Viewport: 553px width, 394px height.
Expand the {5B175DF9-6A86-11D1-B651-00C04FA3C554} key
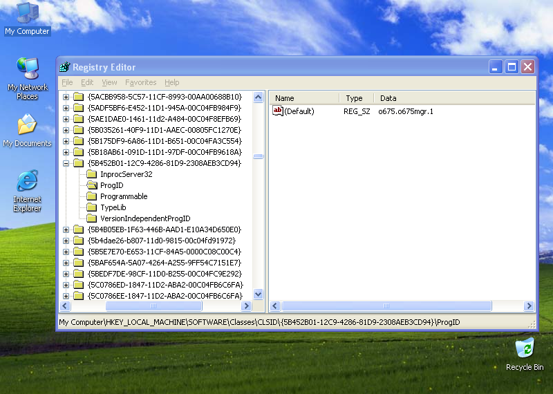pyautogui.click(x=66, y=141)
